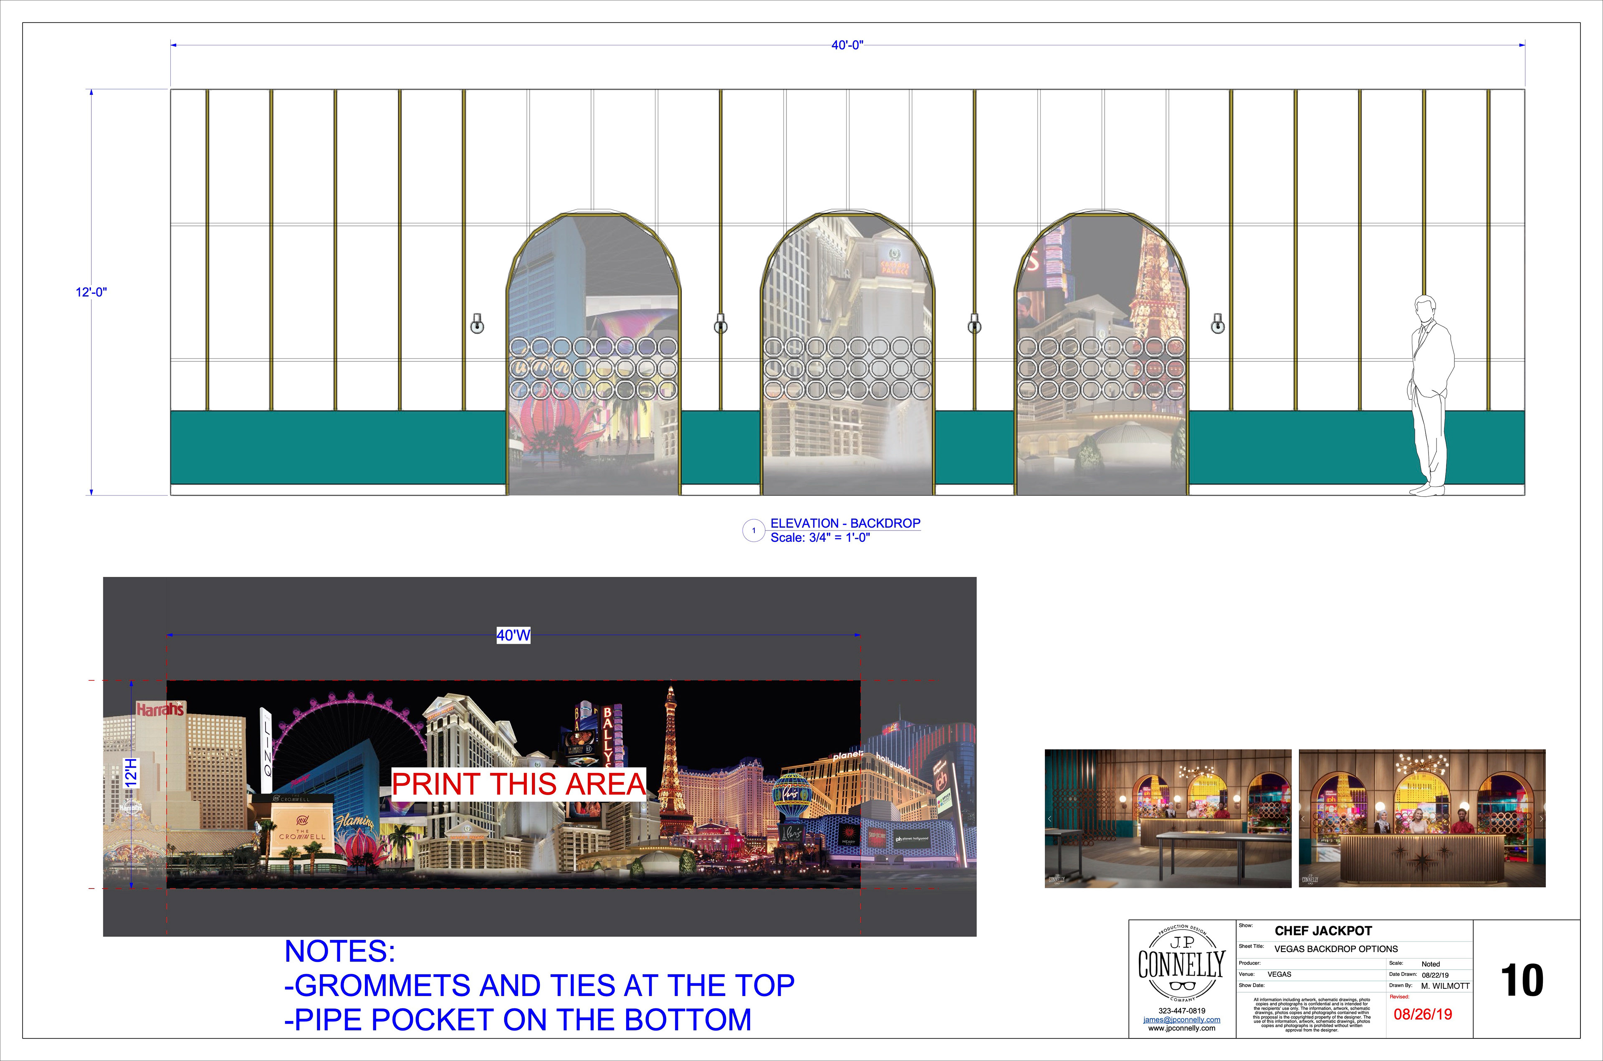The width and height of the screenshot is (1603, 1061).
Task: Click the james@jpconnelly.com email link
Action: tap(1181, 1019)
